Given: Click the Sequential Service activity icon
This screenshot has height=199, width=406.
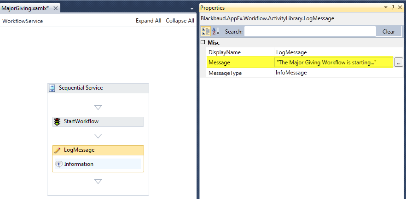Looking at the screenshot, I should pos(52,88).
